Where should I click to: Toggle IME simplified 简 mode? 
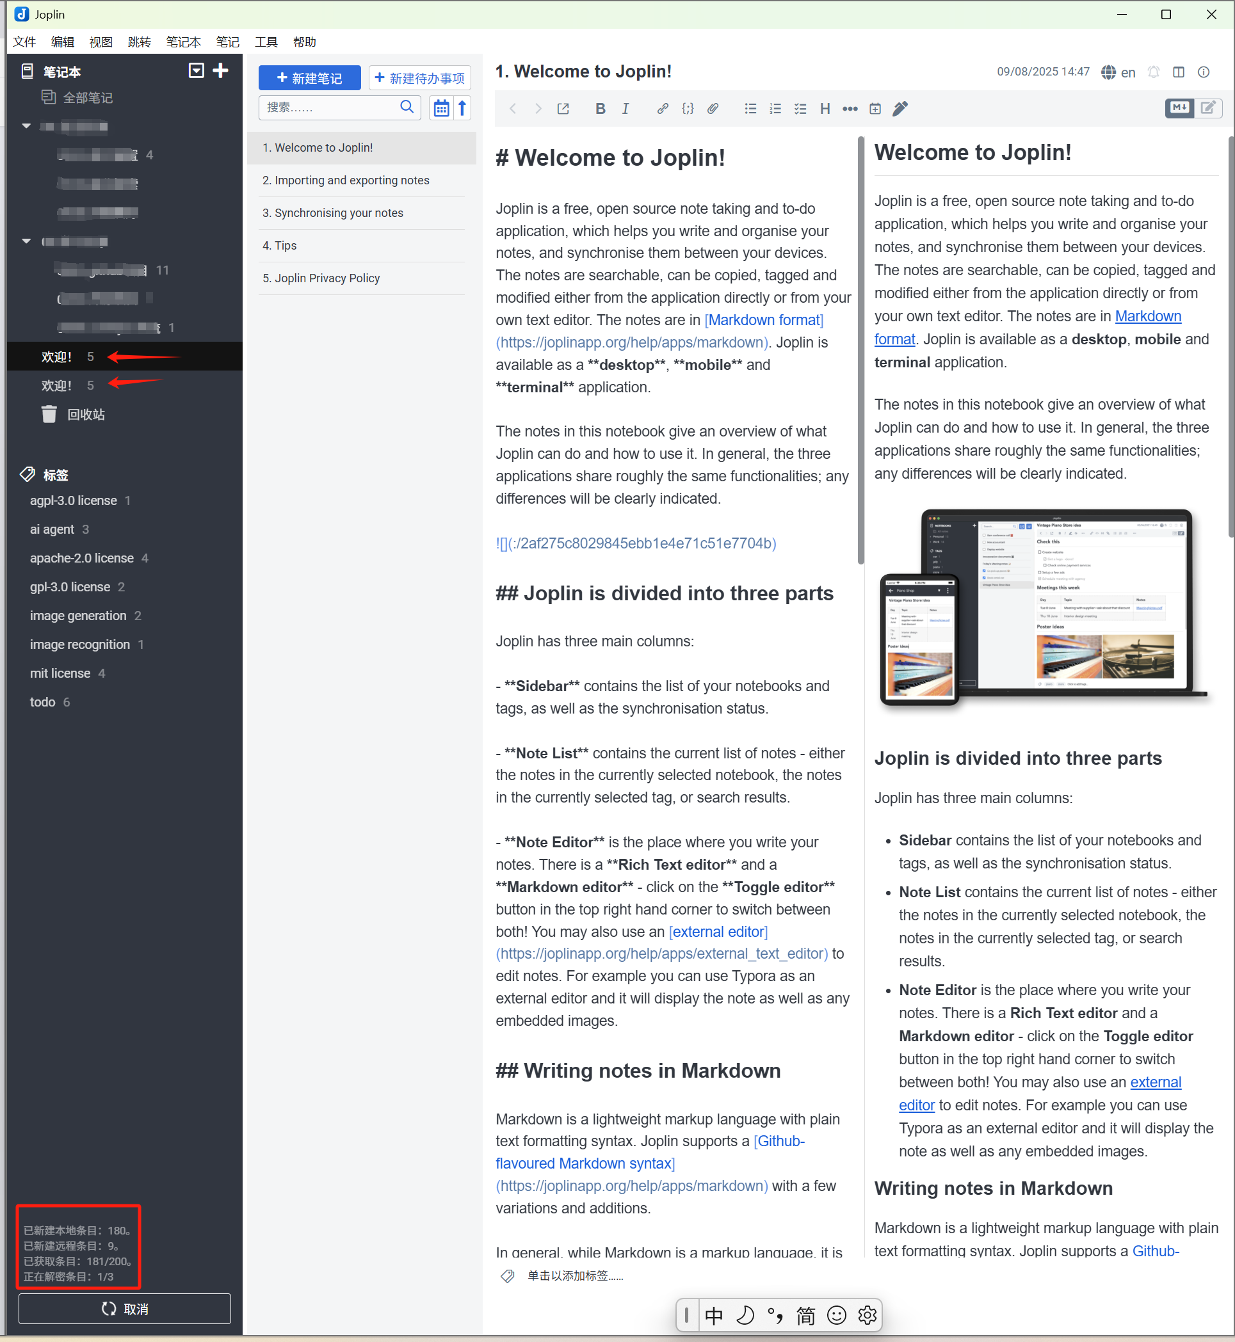(x=805, y=1315)
